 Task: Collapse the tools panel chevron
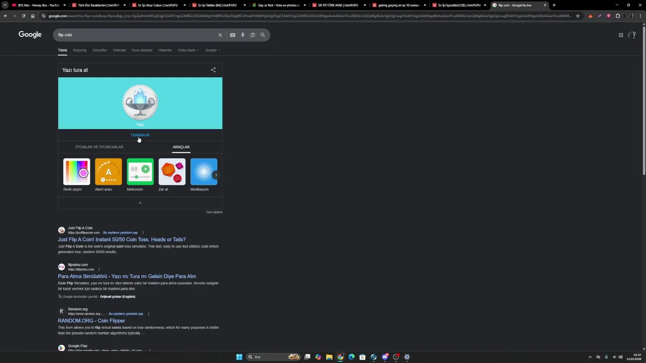click(x=140, y=203)
